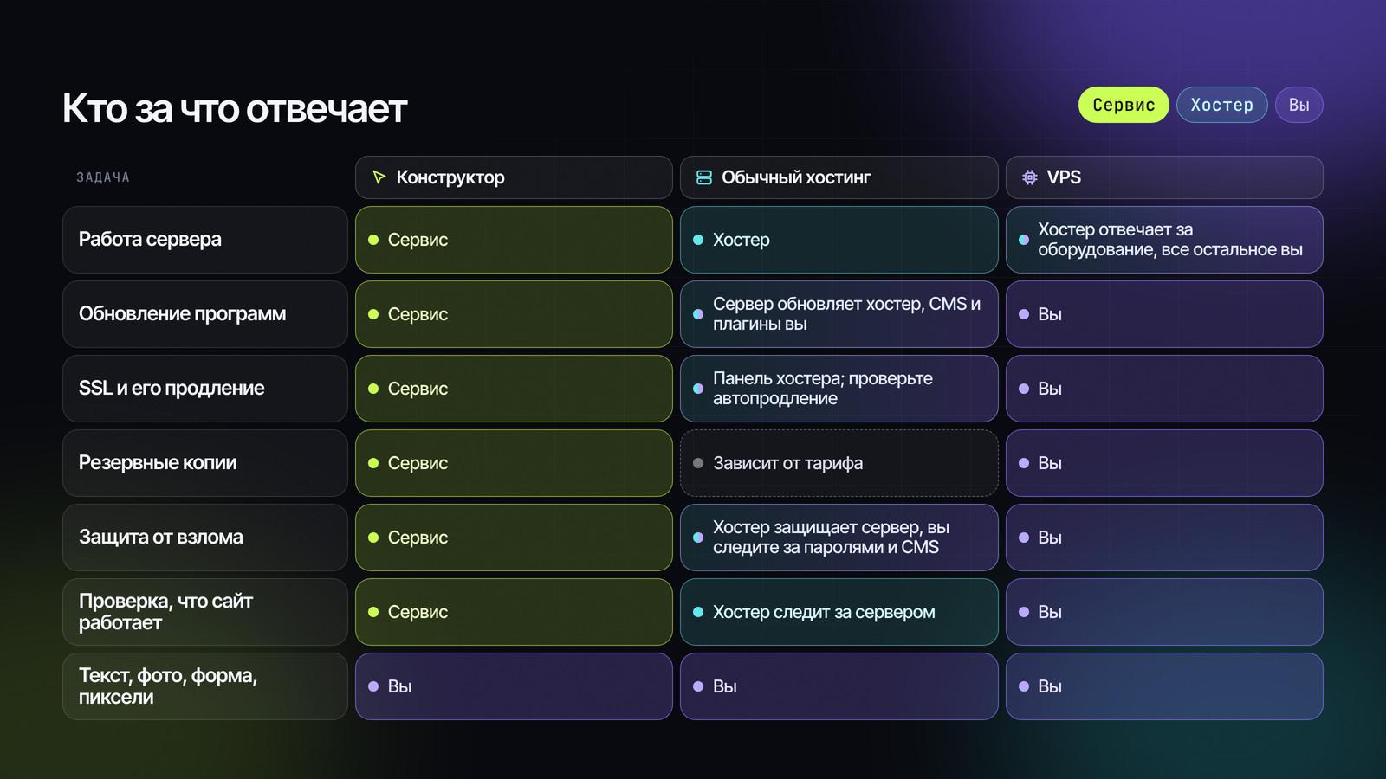Click the server icon beside Обычный хостинг
The height and width of the screenshot is (779, 1386).
click(x=704, y=177)
